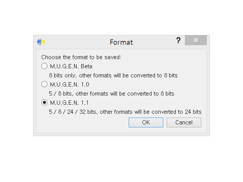
Task: Select the M.U.G.E.N. 1.0 radio button
Action: 44,84
